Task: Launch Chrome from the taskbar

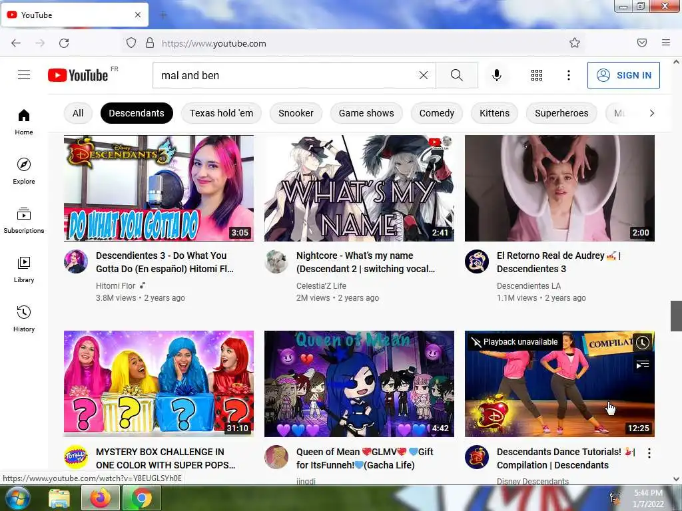Action: coord(142,498)
